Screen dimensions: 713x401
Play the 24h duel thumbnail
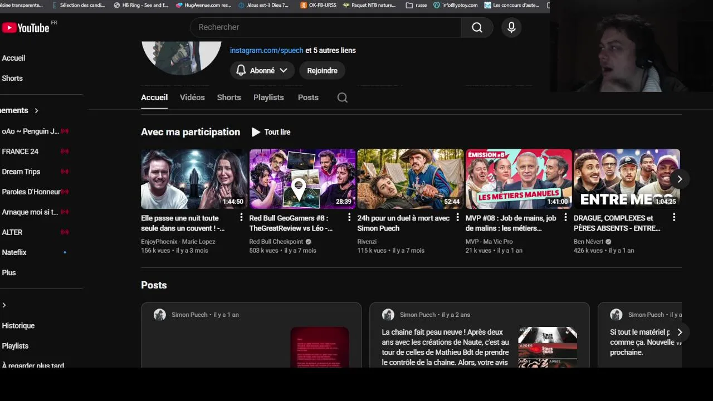pos(410,179)
